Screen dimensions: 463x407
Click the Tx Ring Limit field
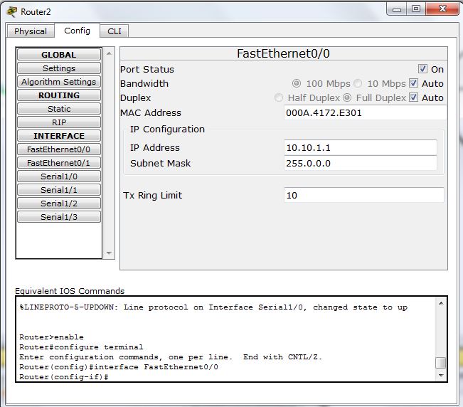tap(364, 195)
